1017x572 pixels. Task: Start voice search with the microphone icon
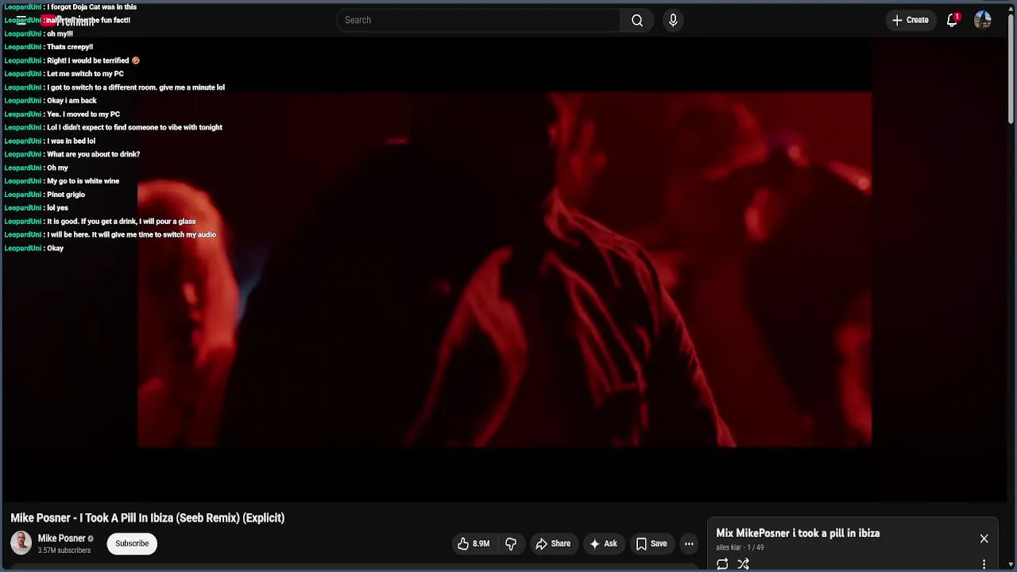coord(673,20)
